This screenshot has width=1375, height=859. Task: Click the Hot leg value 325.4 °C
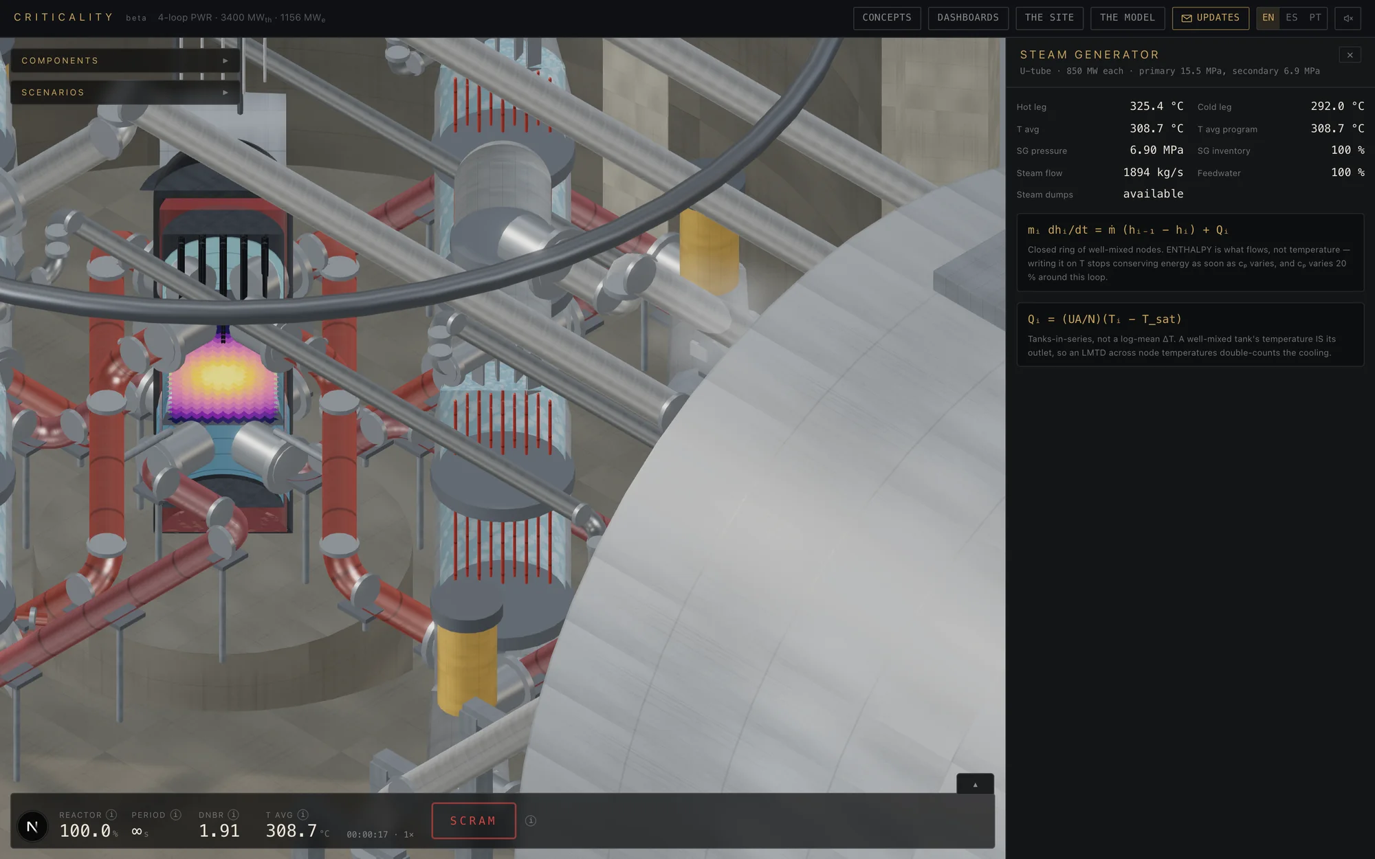(x=1156, y=106)
